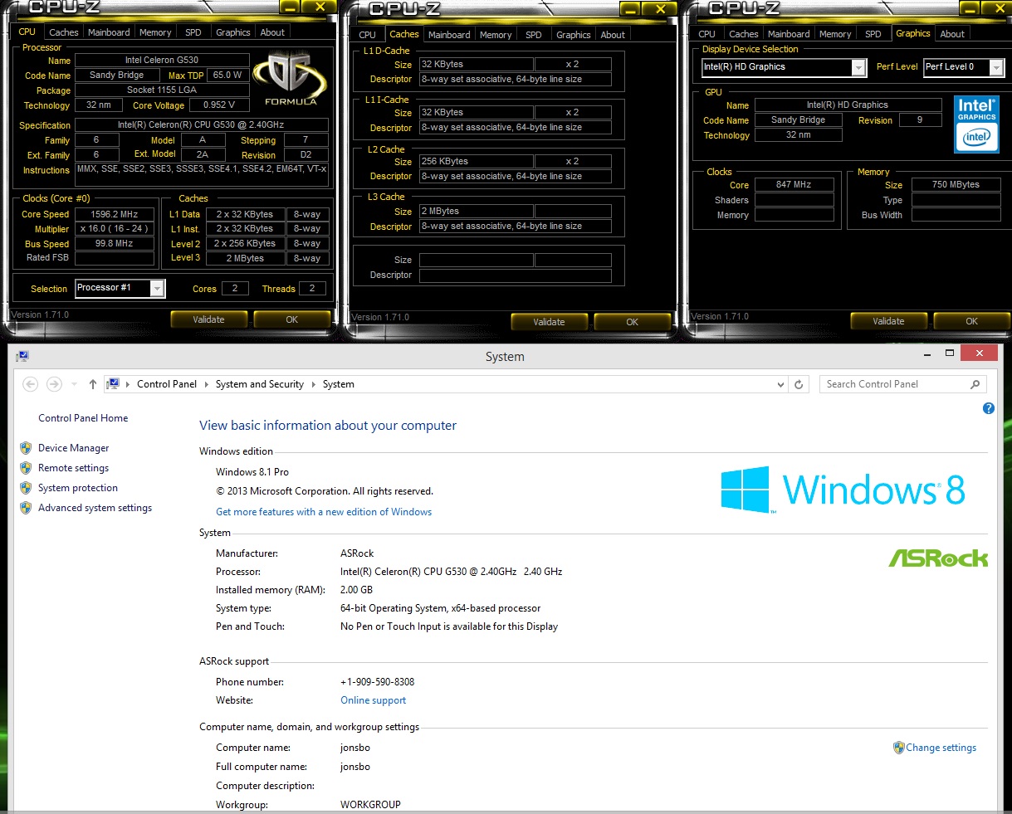This screenshot has width=1012, height=814.
Task: Click the Core Speed value 1596.2 MHz
Action: coord(115,214)
